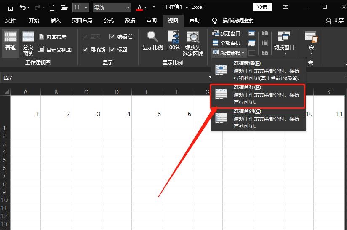Select the Normal (普通) view icon
347x230 pixels.
tap(11, 41)
